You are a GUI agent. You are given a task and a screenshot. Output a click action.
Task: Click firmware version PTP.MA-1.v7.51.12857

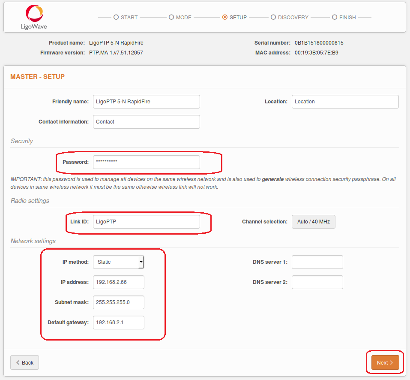pos(116,53)
